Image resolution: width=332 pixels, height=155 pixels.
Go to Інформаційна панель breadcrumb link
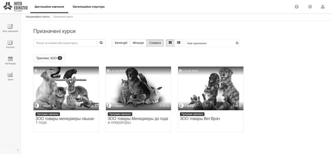coord(38,17)
